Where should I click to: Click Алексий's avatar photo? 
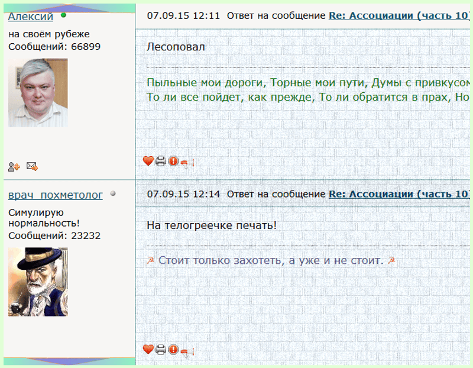click(38, 93)
